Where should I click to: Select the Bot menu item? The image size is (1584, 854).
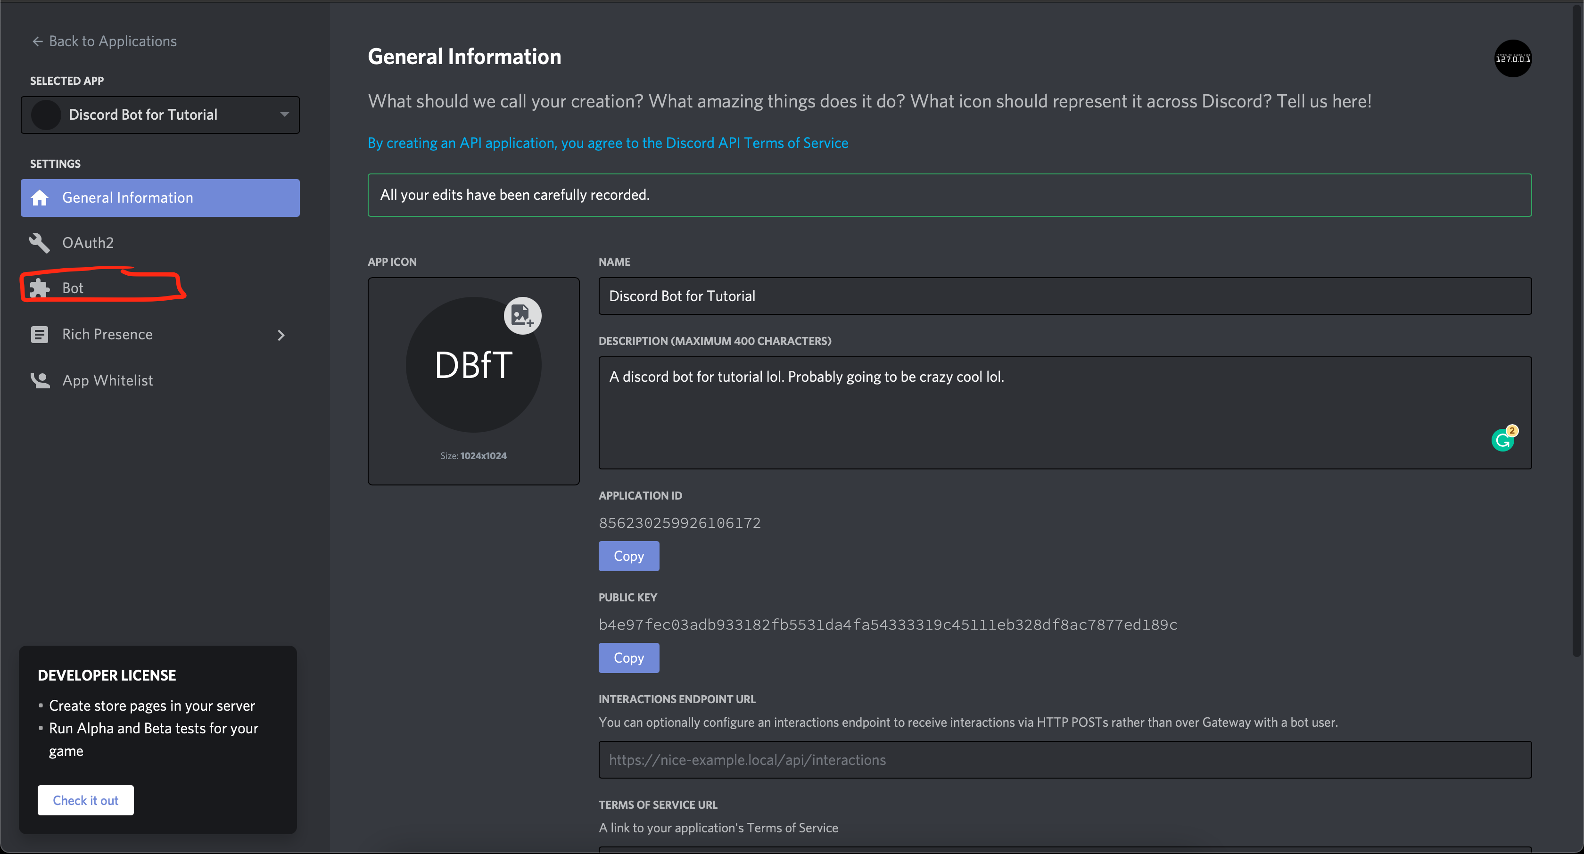click(73, 287)
